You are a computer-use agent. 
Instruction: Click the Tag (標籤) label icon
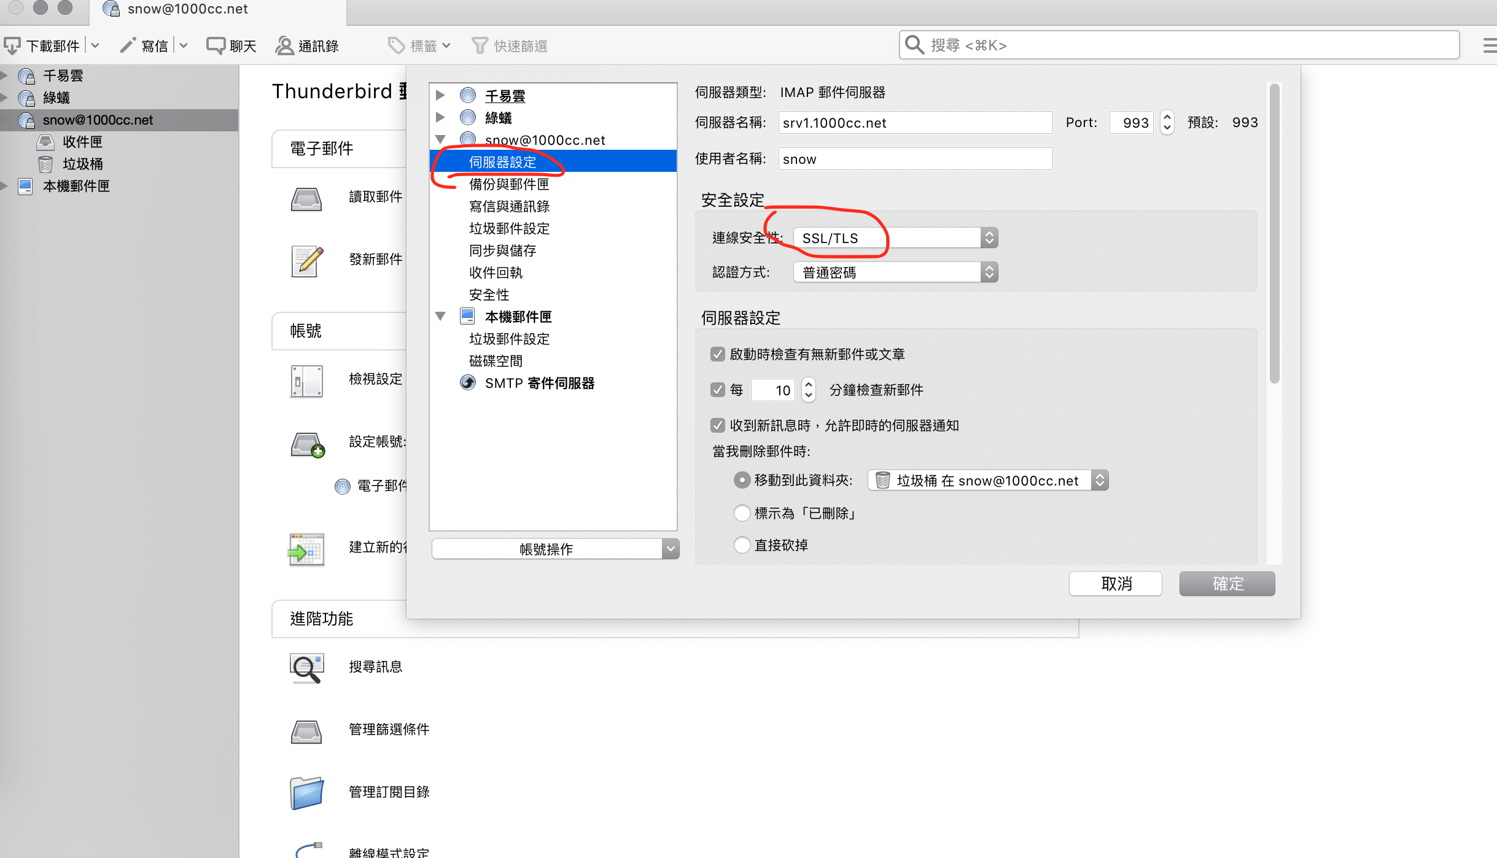(x=397, y=45)
